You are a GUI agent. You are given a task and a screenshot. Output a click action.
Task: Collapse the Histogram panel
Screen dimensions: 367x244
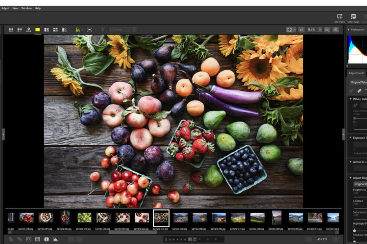[x=349, y=30]
